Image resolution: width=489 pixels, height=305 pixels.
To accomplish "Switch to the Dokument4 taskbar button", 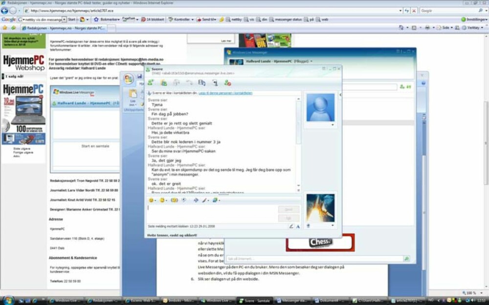I will coord(331,301).
